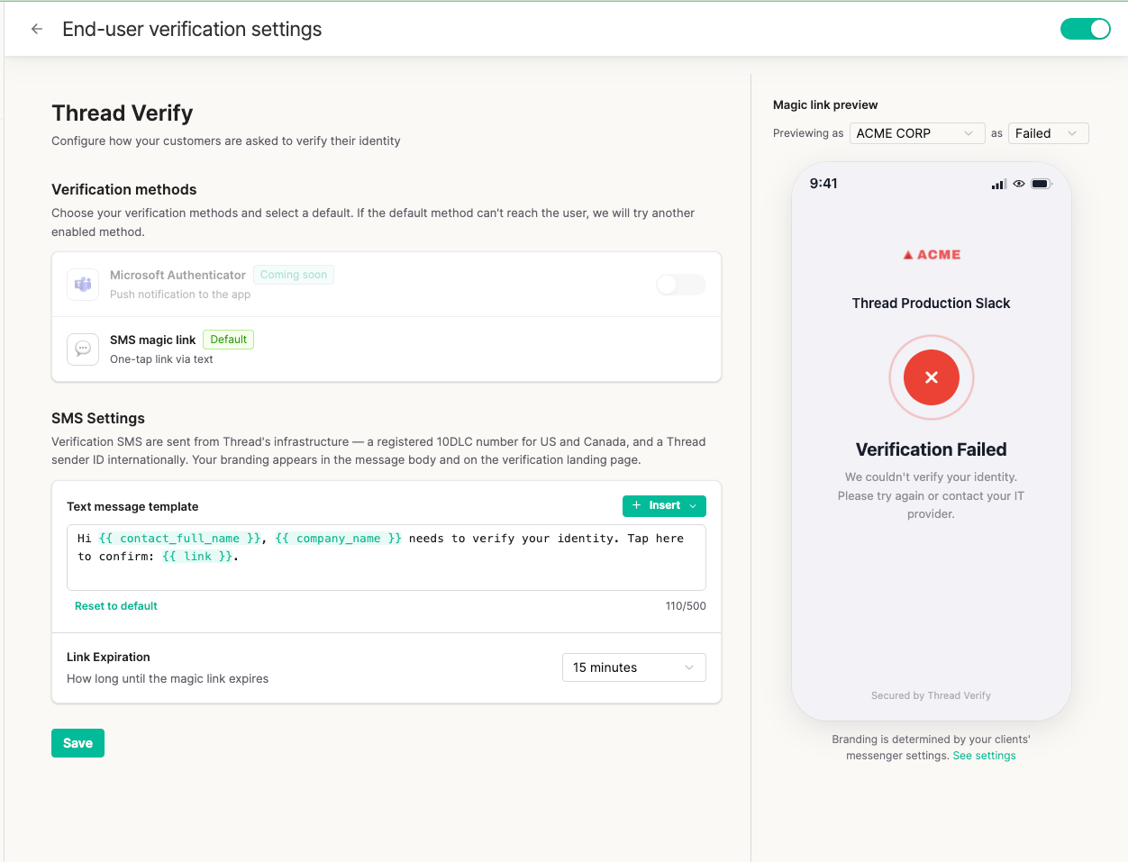Open the Link Expiration 15 minutes dropdown
Viewport: 1128px width, 862px height.
point(634,667)
